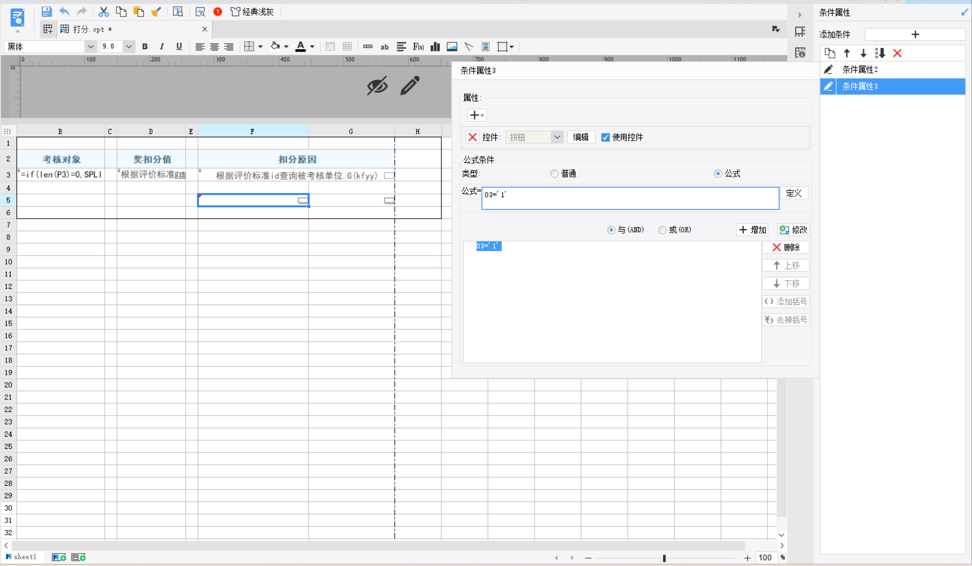
Task: Apply bold formatting
Action: point(145,47)
